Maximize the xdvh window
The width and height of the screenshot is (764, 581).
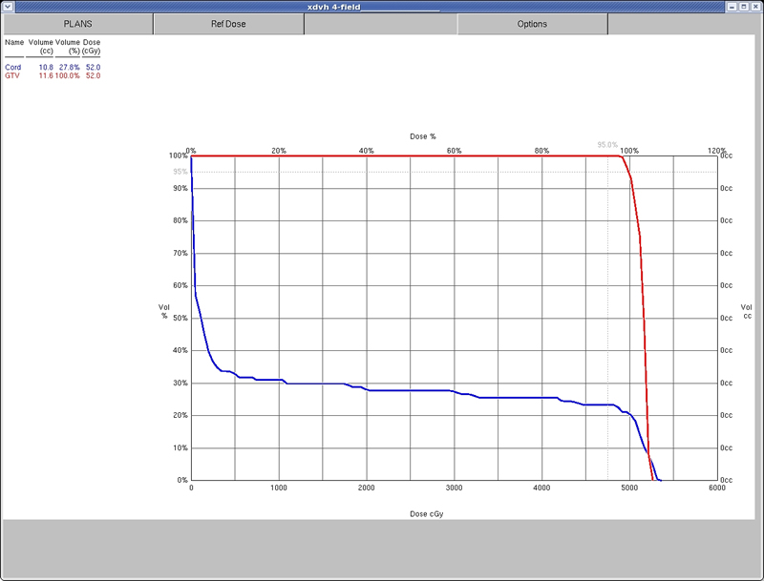click(744, 6)
